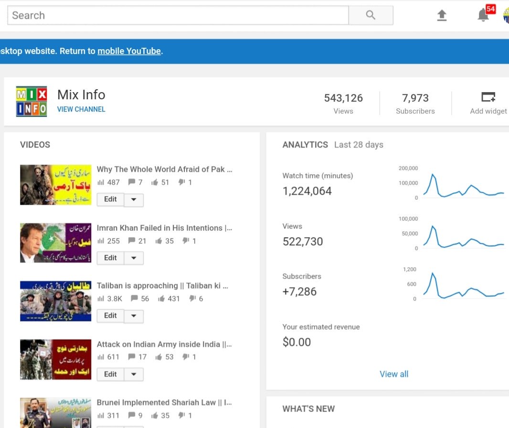Click the Subscribers line chart
509x428 pixels.
(464, 285)
